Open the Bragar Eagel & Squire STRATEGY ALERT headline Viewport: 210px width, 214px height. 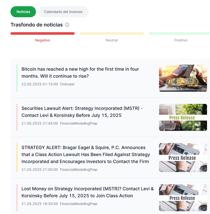click(86, 155)
